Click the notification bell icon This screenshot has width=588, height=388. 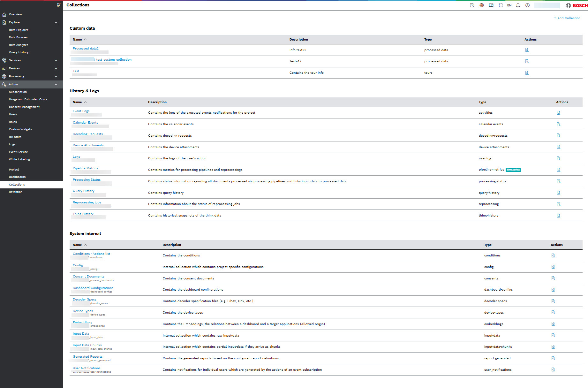[x=518, y=5]
